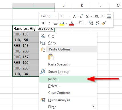This screenshot has height=110, width=122.
Task: Click cell 'RHB, 105'
Action: coord(26,62)
